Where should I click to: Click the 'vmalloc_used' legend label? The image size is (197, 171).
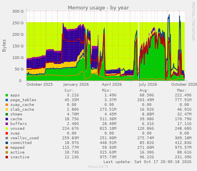(x=25, y=138)
